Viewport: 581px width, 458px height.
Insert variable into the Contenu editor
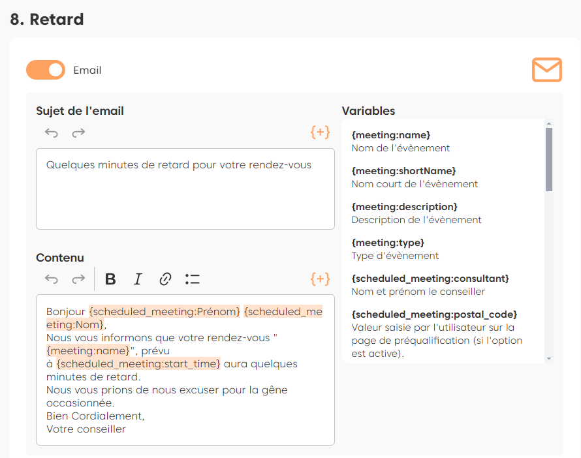coord(320,279)
